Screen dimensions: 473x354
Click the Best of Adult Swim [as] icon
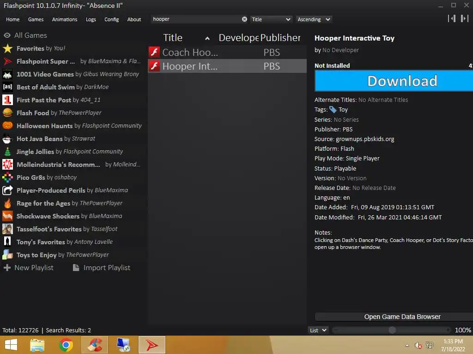pos(7,87)
